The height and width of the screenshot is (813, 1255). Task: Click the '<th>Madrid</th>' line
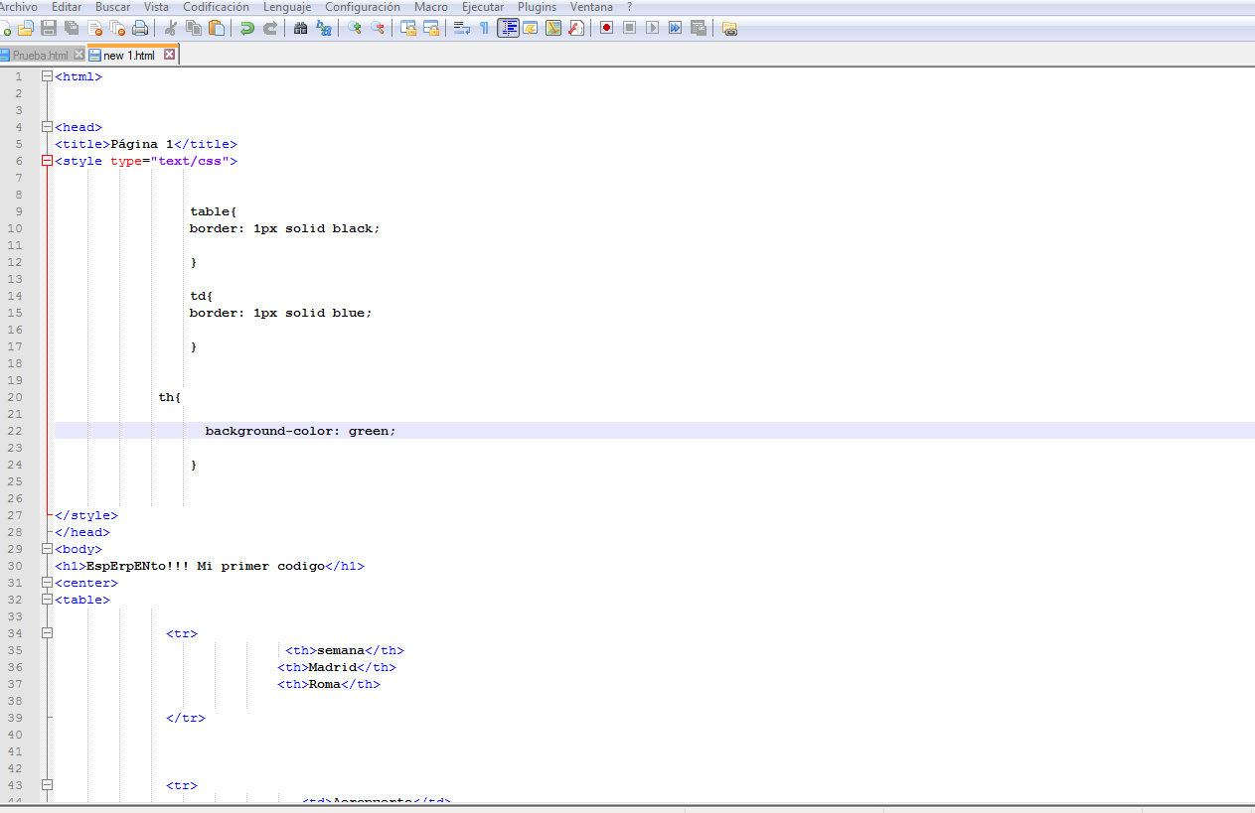click(337, 667)
